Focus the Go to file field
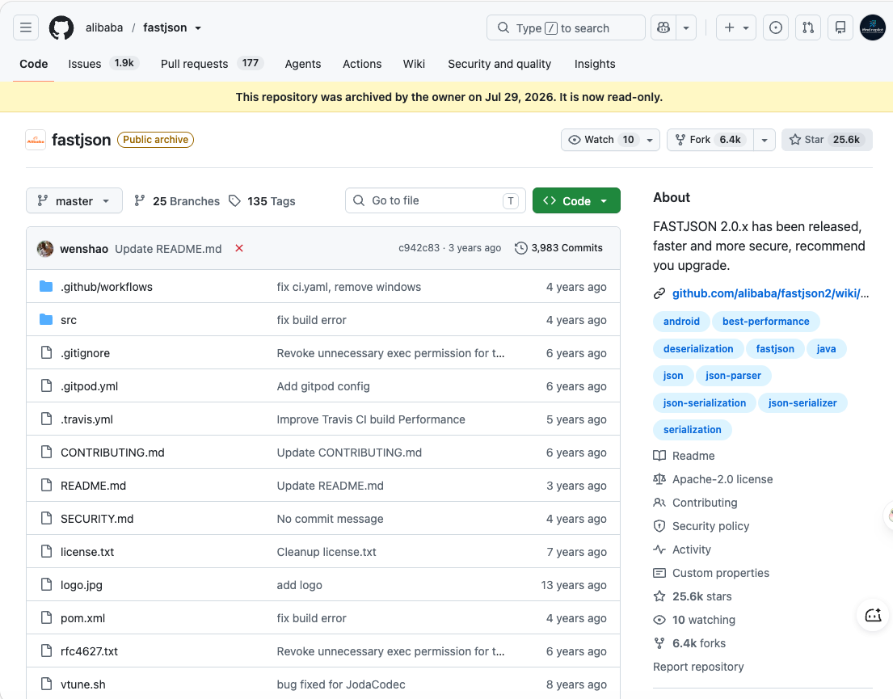 435,200
